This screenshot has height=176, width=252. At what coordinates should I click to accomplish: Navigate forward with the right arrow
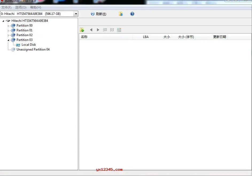coord(98,30)
